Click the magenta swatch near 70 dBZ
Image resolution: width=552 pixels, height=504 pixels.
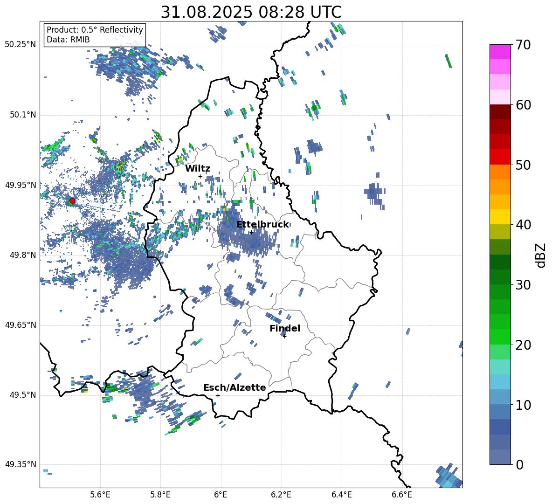[x=500, y=52]
